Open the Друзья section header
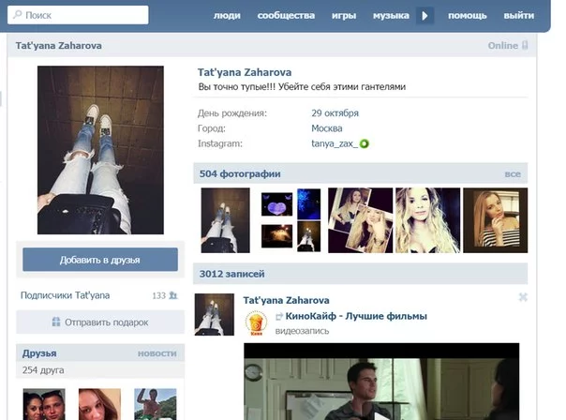 pos(39,353)
